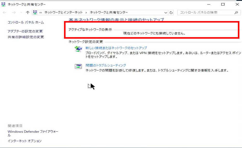Select the 関連項目 label
Image resolution: width=242 pixels, height=148 pixels.
click(15, 126)
